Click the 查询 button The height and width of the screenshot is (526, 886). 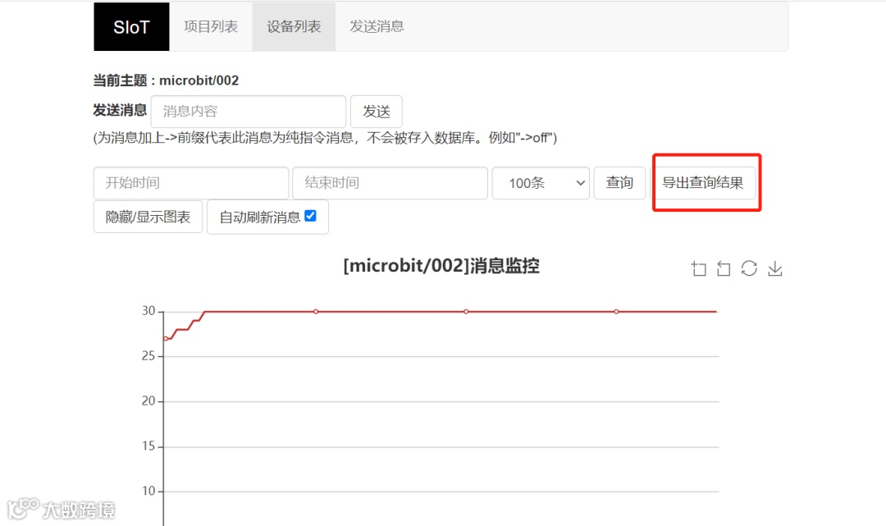tap(619, 183)
